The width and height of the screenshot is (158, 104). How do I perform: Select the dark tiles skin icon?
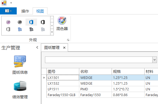pyautogui.click(x=31, y=29)
